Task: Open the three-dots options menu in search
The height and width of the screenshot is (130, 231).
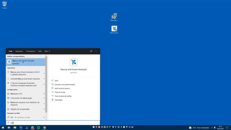Action: 96,51
